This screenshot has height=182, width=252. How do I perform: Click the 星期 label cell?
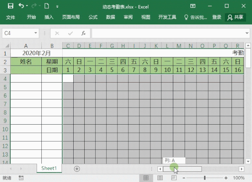point(52,61)
